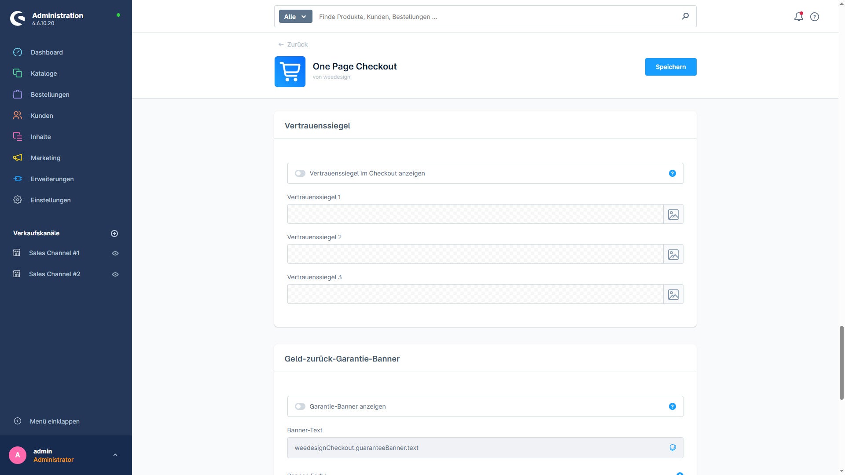845x475 pixels.
Task: Go back via Zurück link
Action: click(293, 44)
